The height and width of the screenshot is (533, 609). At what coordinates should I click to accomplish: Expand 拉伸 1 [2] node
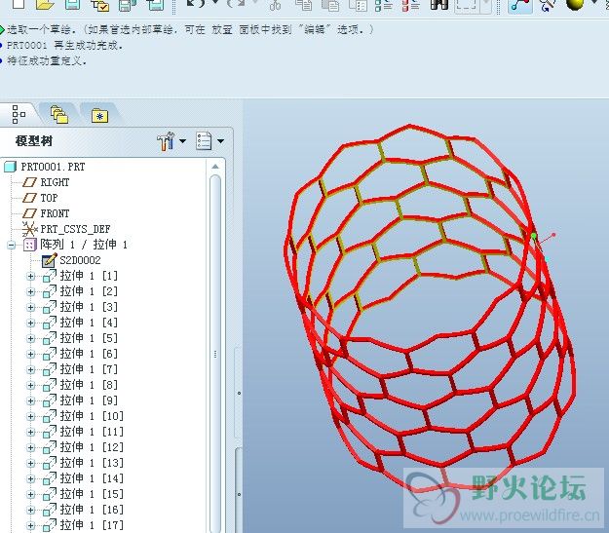(30, 291)
